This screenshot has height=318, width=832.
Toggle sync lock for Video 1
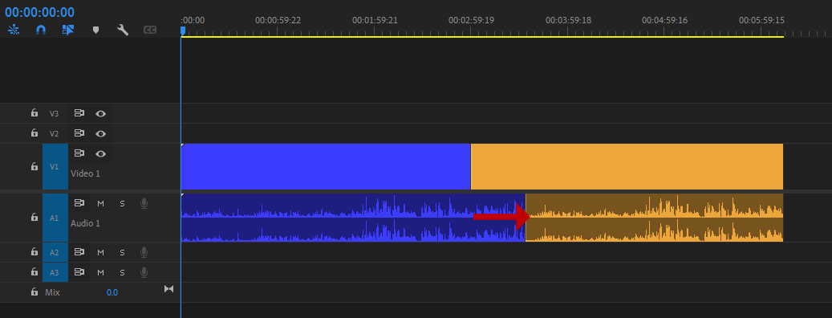click(79, 153)
